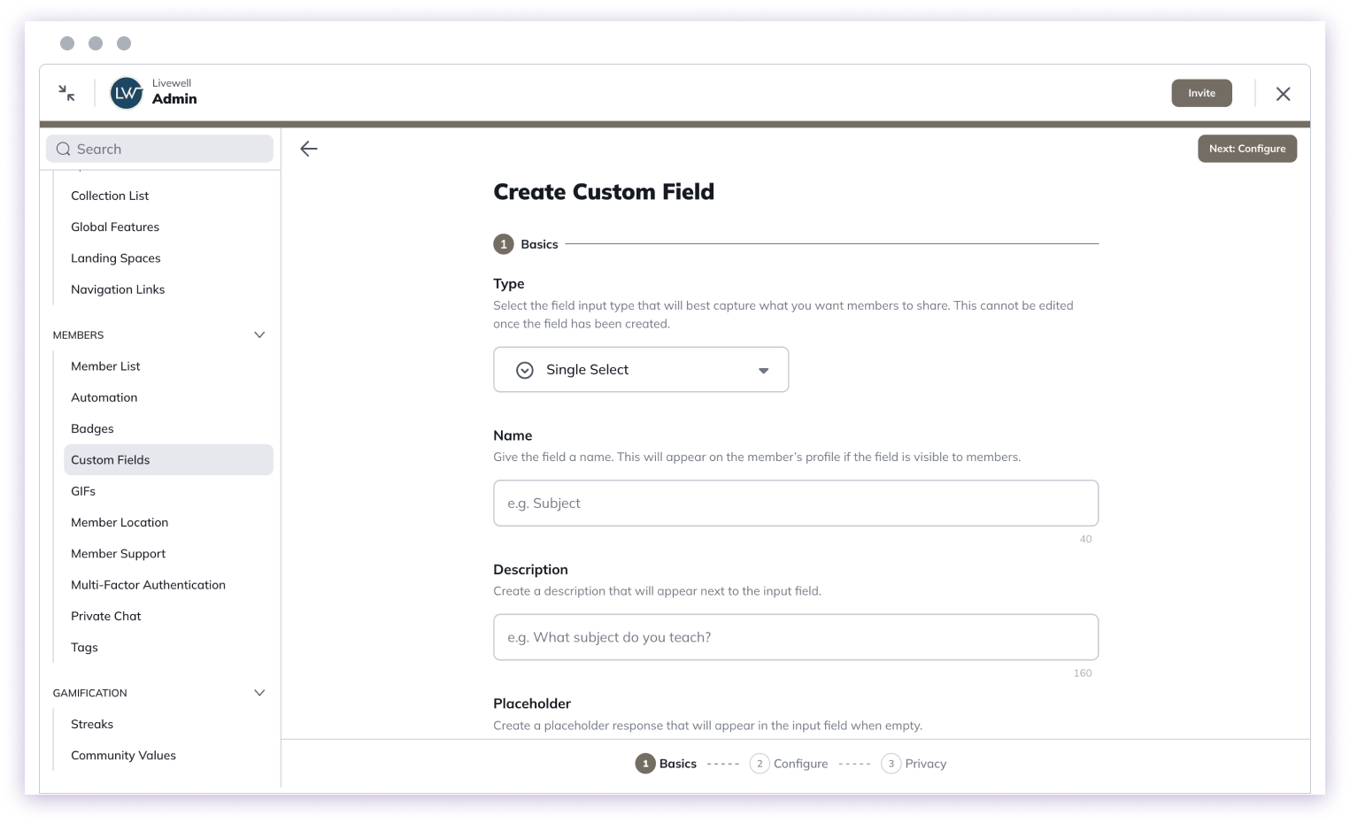Viewport: 1350px width, 823px height.
Task: Click the step 2 circle before Configure
Action: 759,763
